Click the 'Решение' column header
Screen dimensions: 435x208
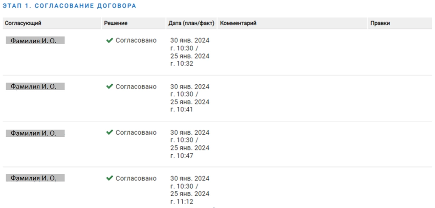click(116, 23)
